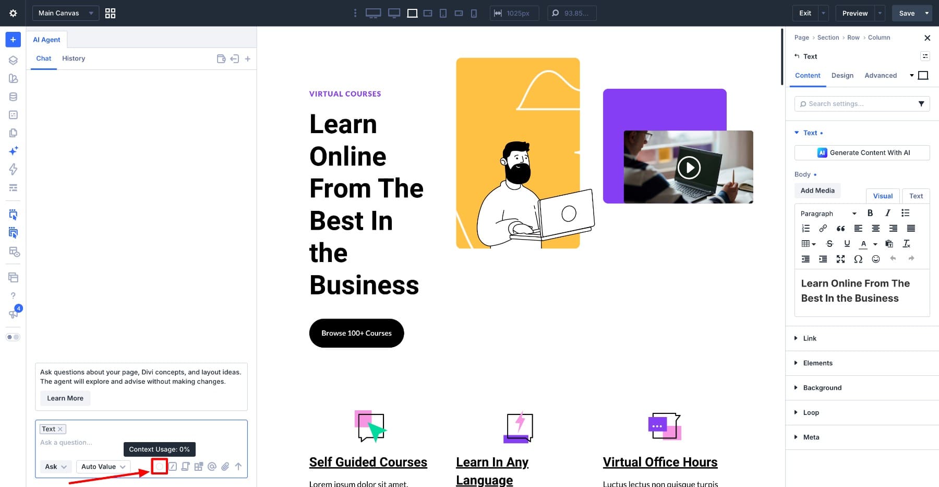The width and height of the screenshot is (939, 487).
Task: Toggle fullscreen editor mode
Action: [x=840, y=259]
